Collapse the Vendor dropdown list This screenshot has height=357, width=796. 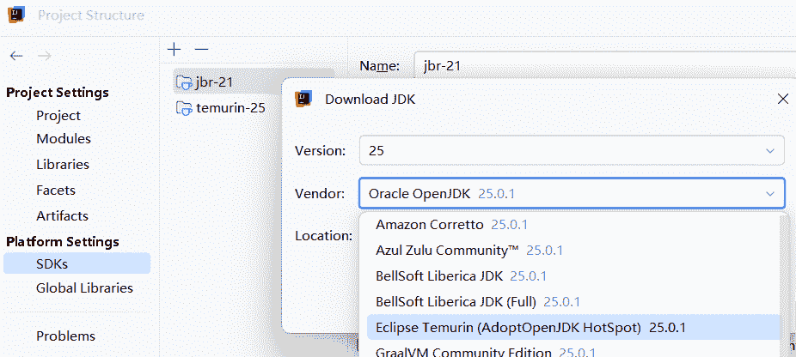tap(768, 194)
